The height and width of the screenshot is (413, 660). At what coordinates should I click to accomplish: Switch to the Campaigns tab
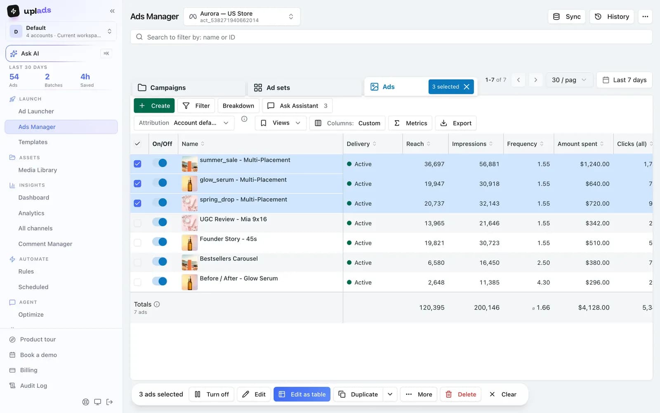(189, 88)
